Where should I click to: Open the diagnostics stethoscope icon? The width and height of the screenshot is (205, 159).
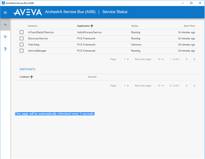[x=5, y=37]
